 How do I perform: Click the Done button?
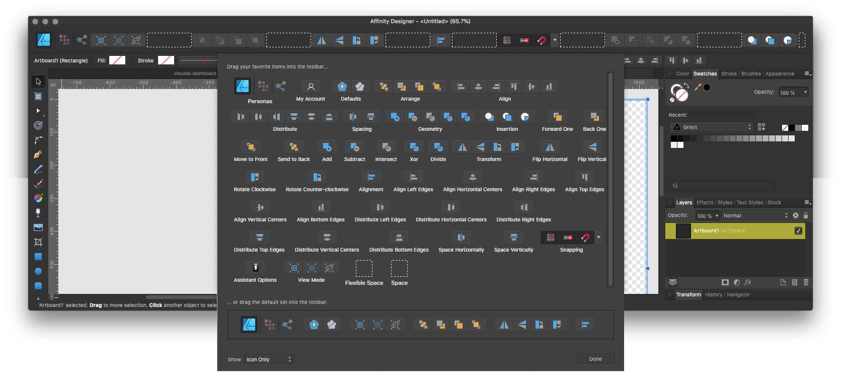point(595,359)
